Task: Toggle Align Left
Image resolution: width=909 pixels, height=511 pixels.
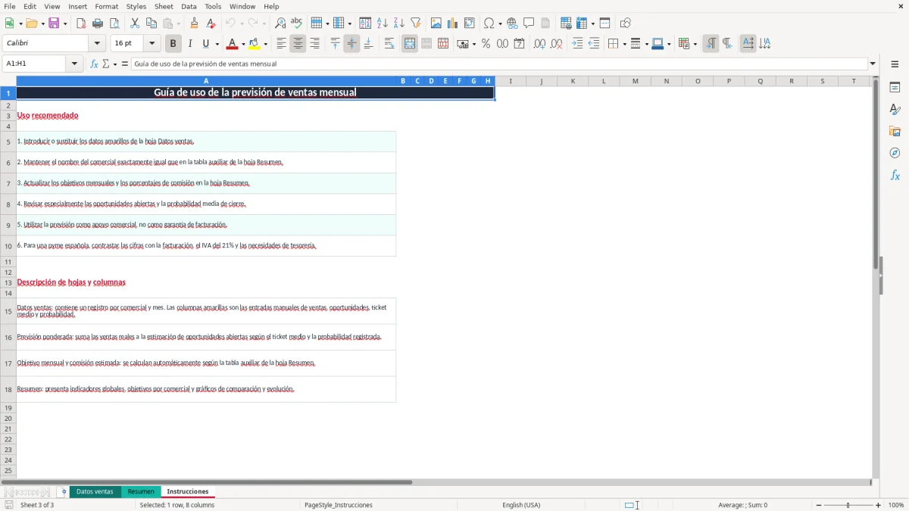Action: [281, 44]
